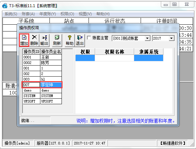Click the 服务器[127.0.0.1] status bar entry
Screen dimensions: 196x149
tap(53, 143)
